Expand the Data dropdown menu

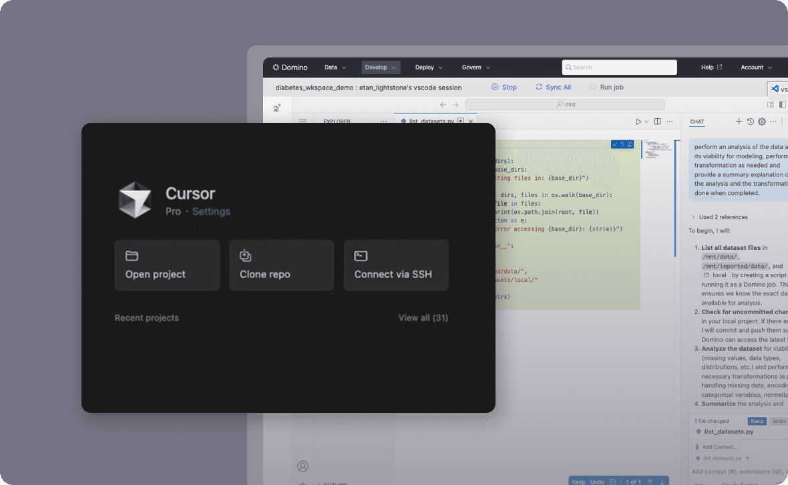[x=335, y=67]
